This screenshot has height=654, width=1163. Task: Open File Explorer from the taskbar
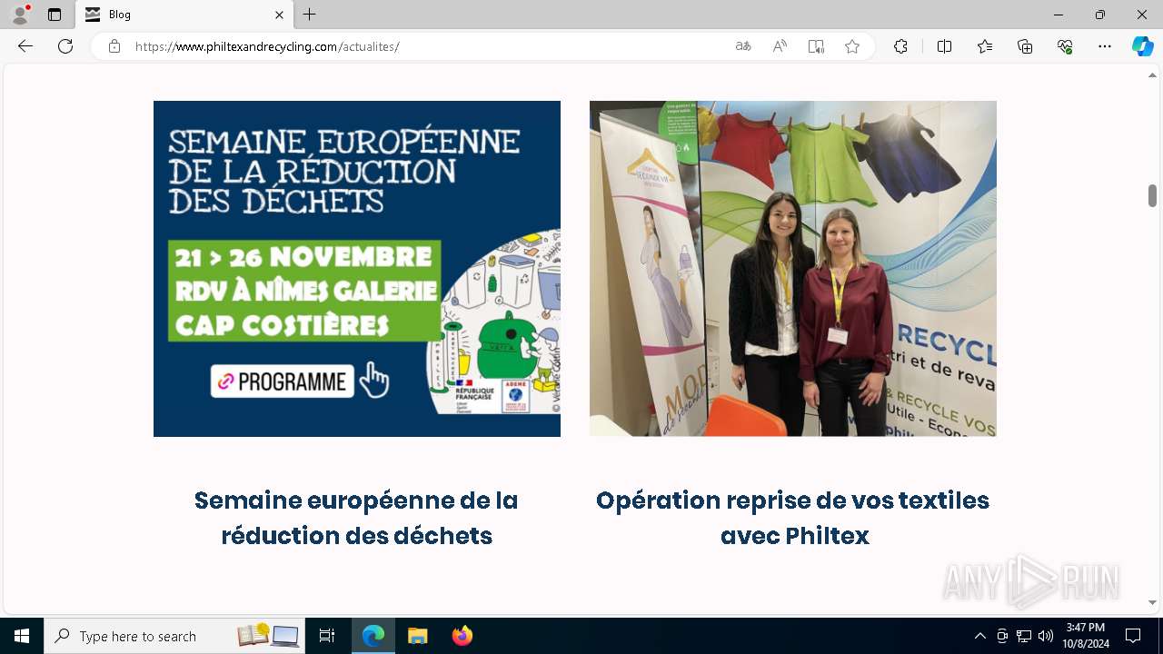[x=417, y=636]
